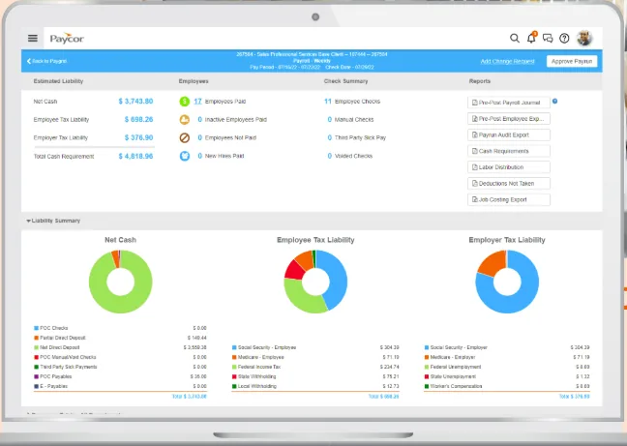Click State Unemployment legend swatch
Screen dimensions: 627x446
(x=427, y=376)
